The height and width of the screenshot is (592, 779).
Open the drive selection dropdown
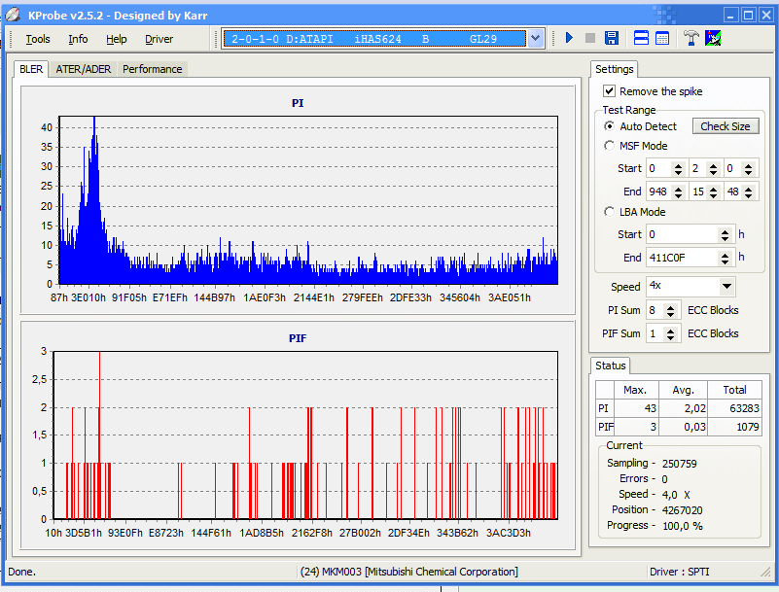(x=536, y=38)
